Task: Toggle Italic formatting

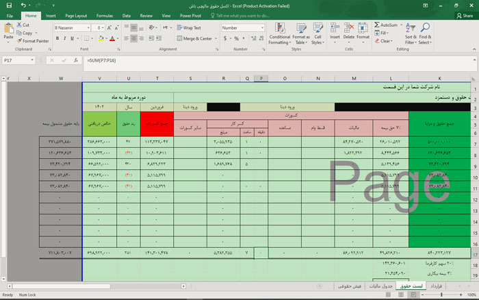Action: 65,38
